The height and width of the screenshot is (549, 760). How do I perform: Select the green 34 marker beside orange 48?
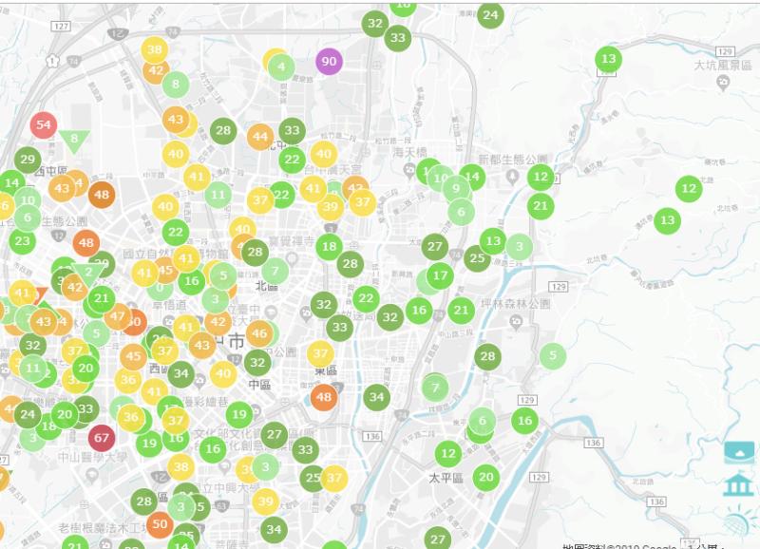377,397
